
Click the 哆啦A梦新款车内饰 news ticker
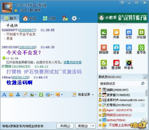[x=23, y=126]
